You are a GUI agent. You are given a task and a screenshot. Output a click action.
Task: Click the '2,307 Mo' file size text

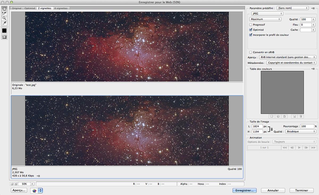[x=18, y=172]
